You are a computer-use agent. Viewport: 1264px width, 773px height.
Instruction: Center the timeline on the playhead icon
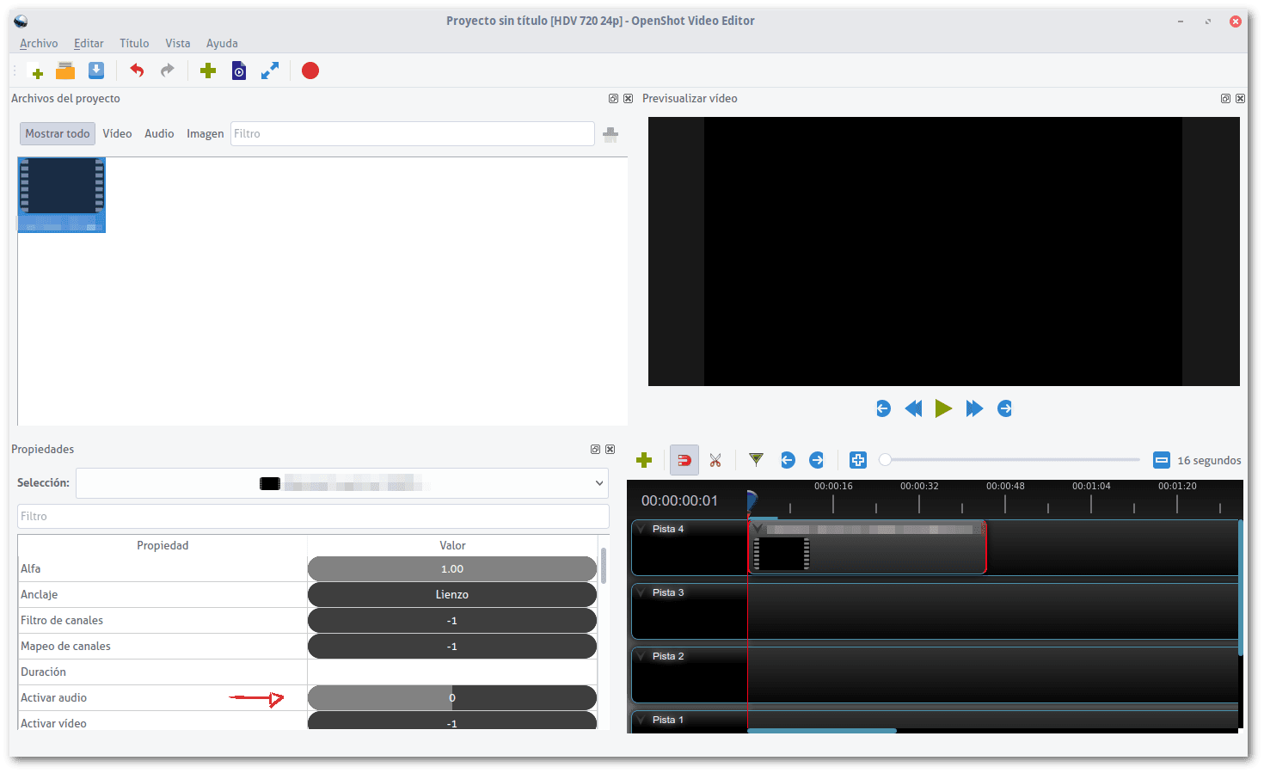(857, 460)
